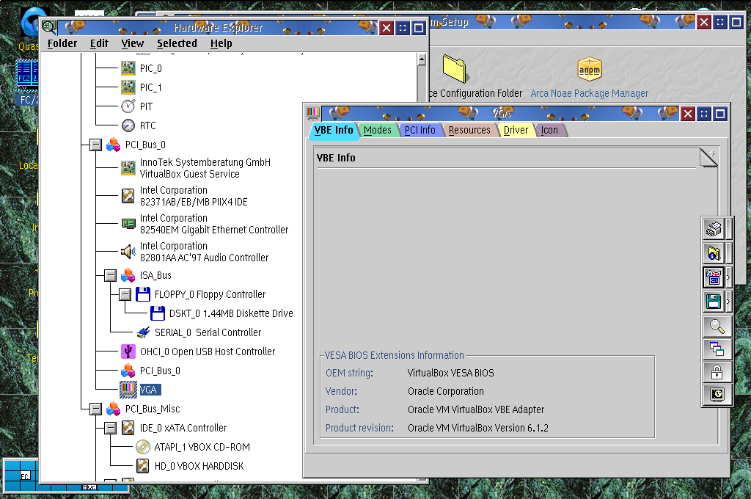Click the magnifier find button on the toolbar
Screen dimensions: 751x499
click(x=717, y=327)
